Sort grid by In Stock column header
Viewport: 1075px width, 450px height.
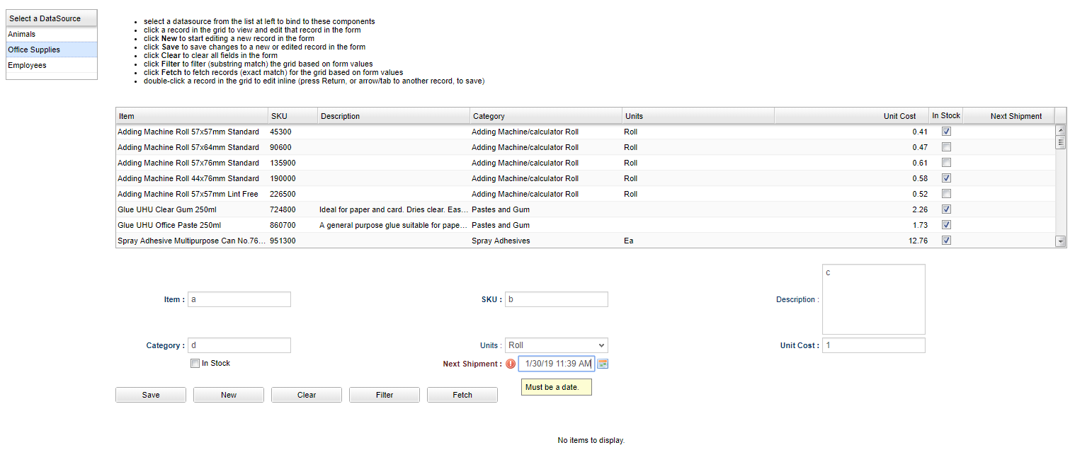point(946,116)
